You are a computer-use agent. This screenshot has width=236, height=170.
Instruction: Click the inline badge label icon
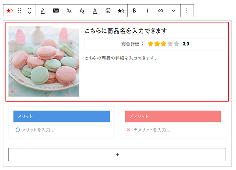coord(56,11)
